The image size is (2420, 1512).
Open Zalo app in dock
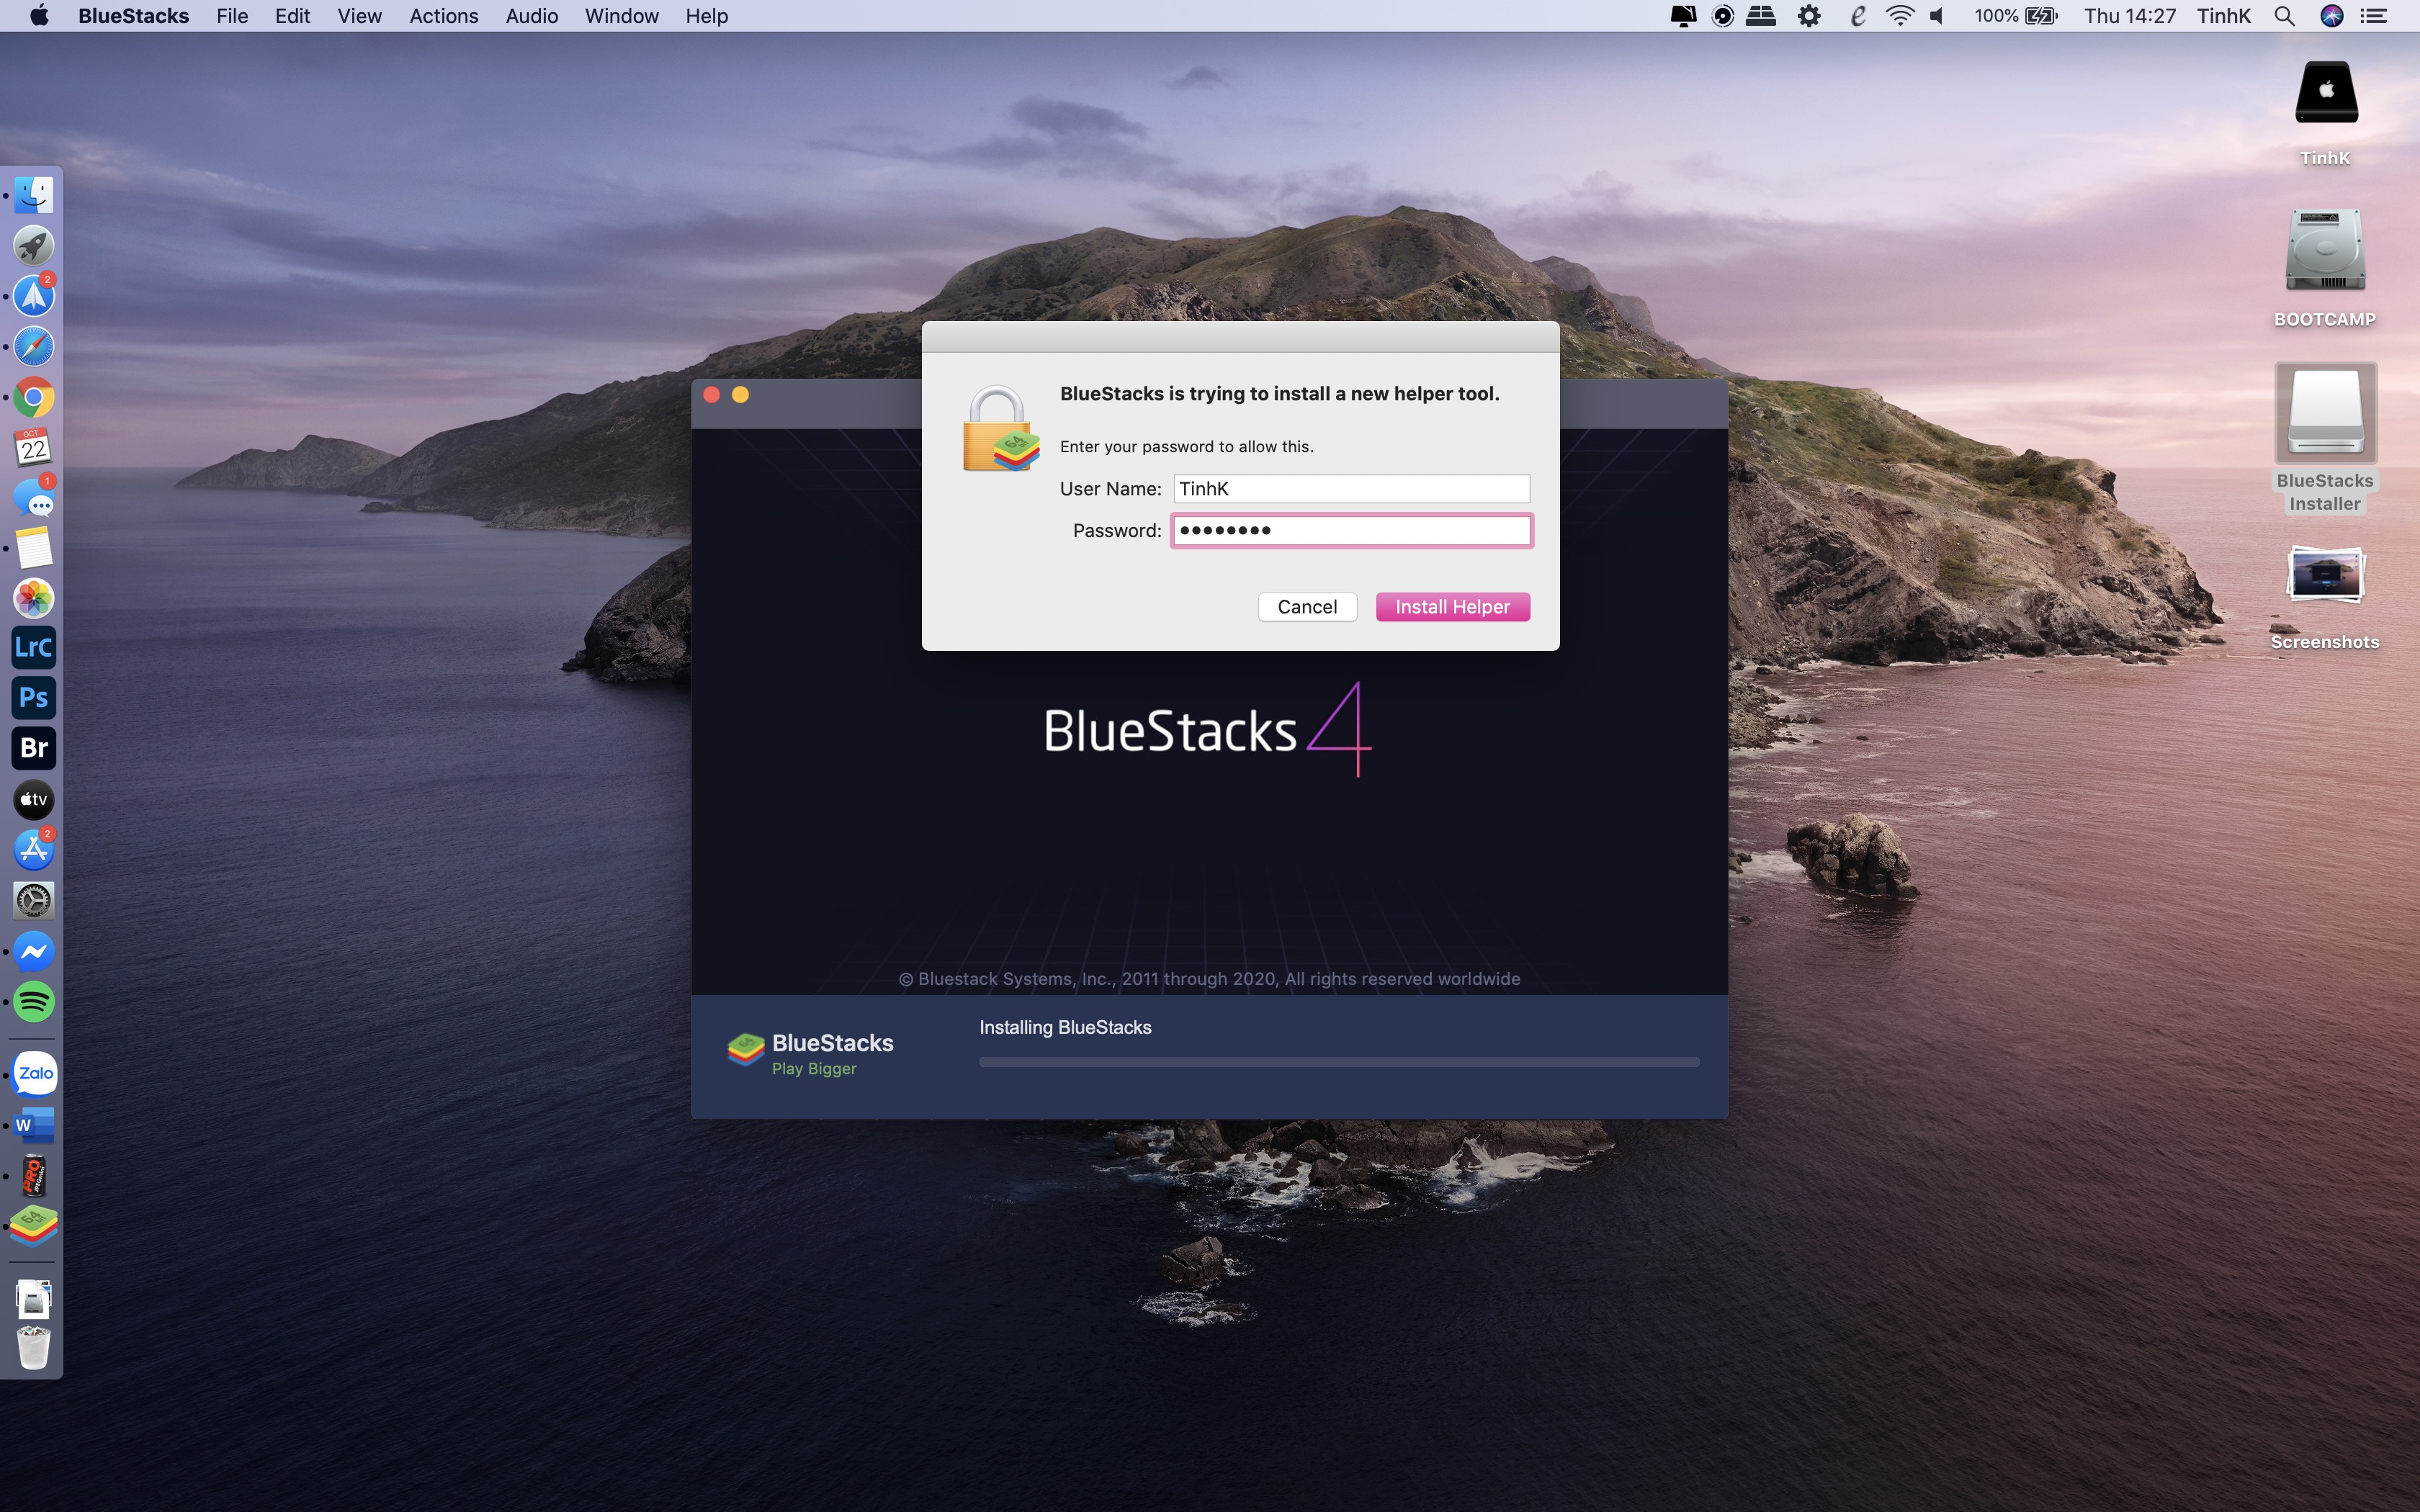34,1074
